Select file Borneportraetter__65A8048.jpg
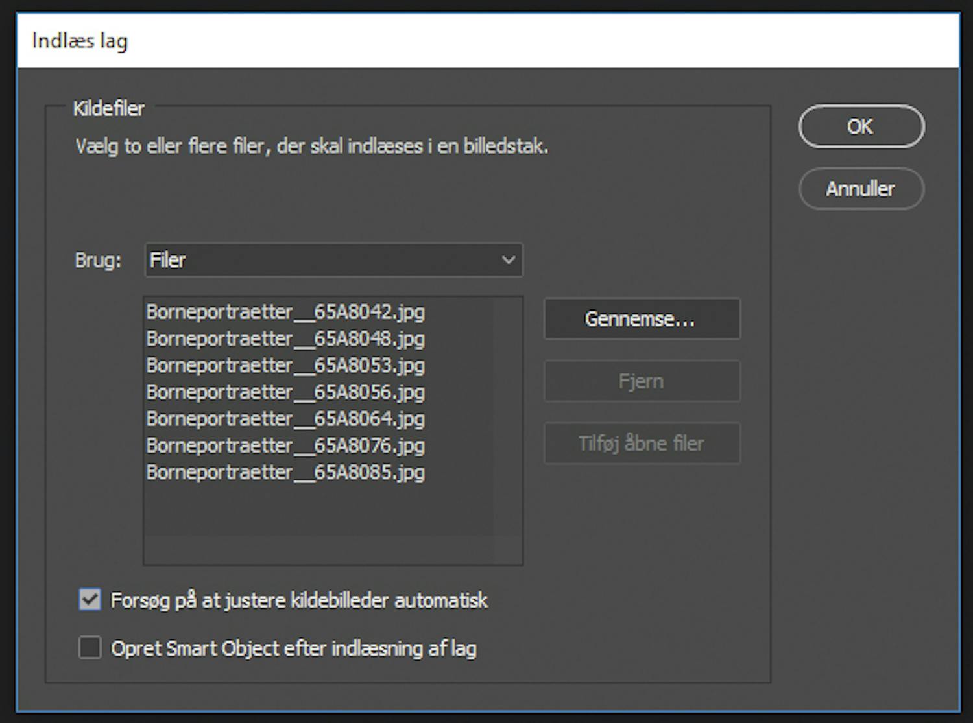 point(285,339)
